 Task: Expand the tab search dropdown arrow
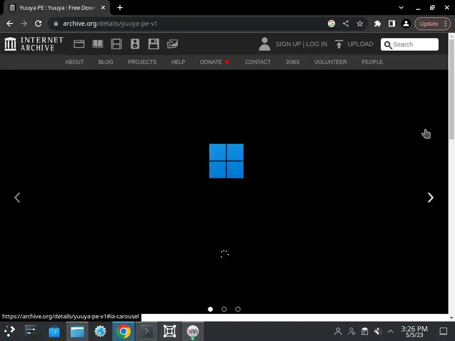coord(401,8)
